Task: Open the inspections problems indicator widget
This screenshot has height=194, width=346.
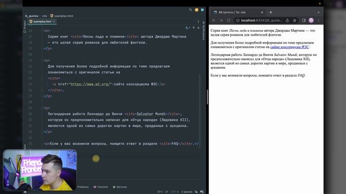Action: [188, 27]
